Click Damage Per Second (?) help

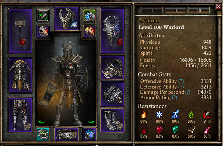[x=188, y=92]
